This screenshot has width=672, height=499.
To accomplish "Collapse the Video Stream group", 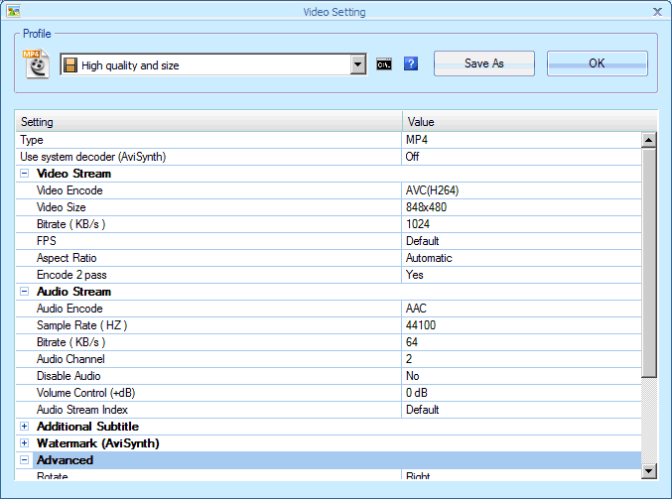I will (x=25, y=174).
